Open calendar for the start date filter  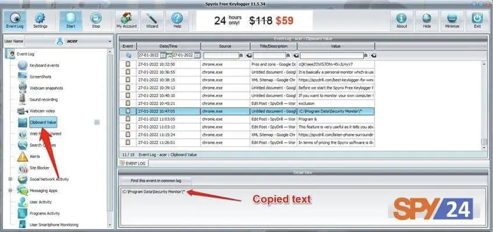163,55
